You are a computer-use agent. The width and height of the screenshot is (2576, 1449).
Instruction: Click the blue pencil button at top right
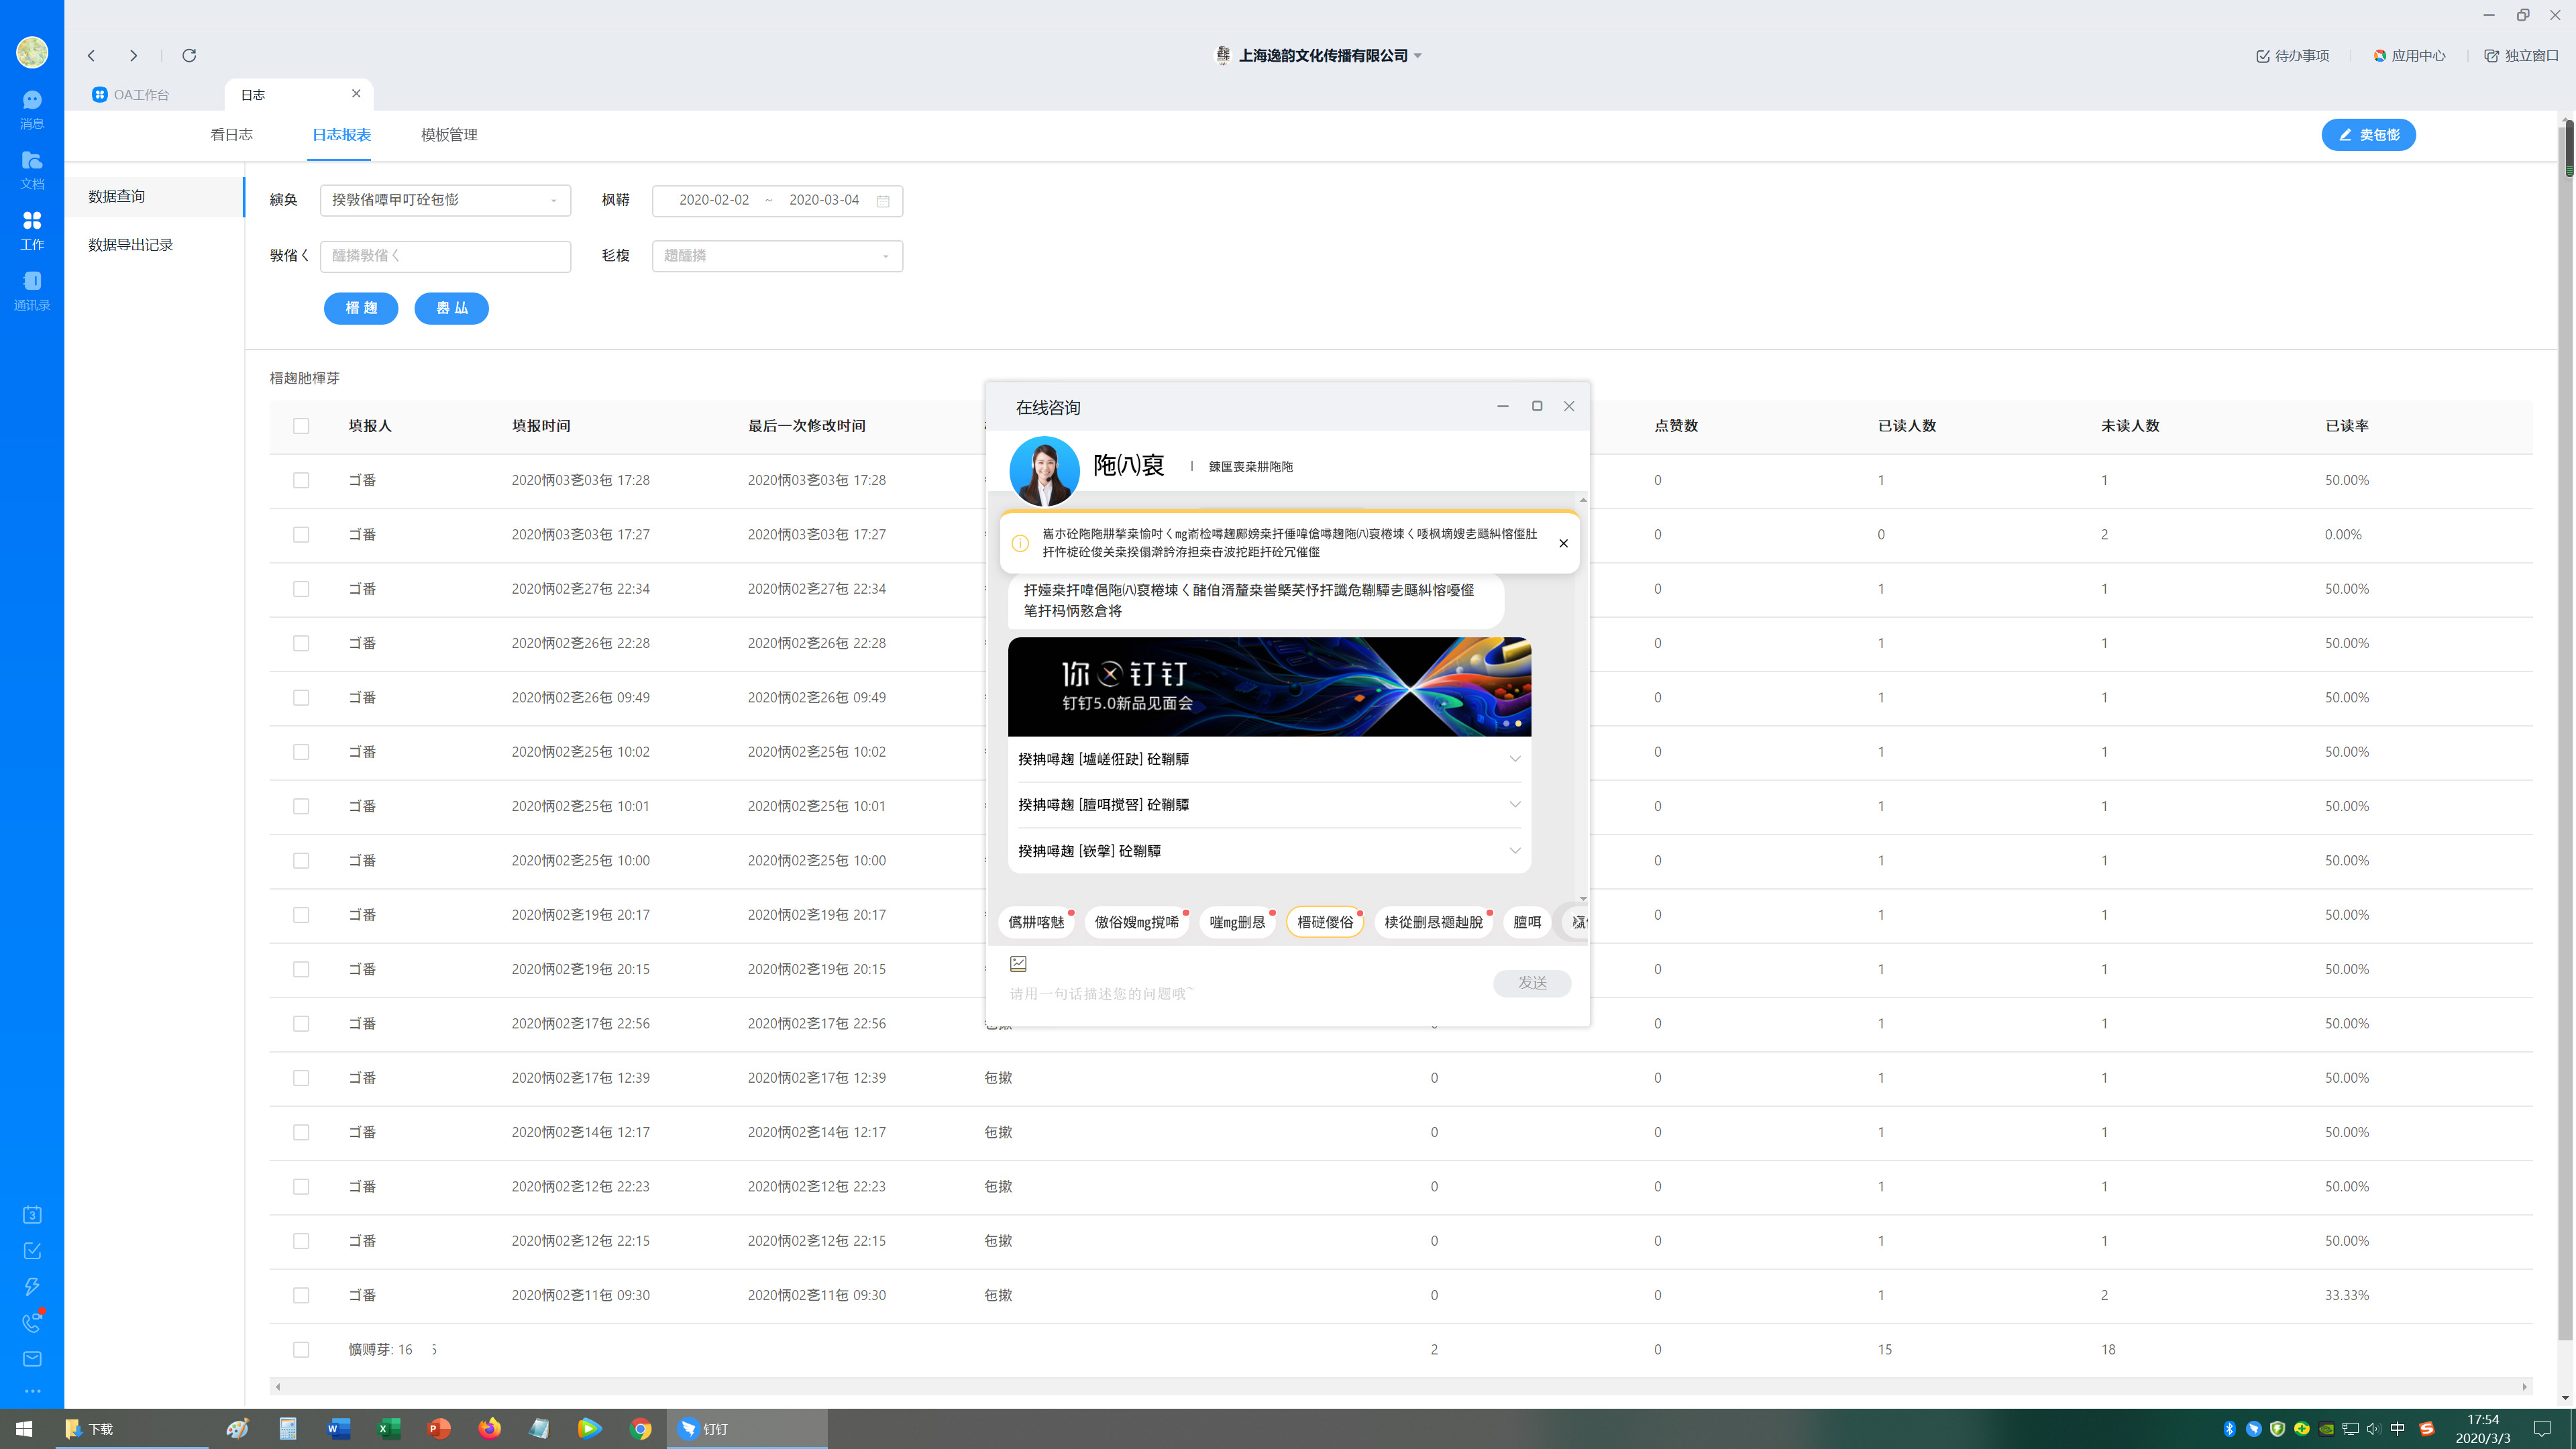point(2368,135)
